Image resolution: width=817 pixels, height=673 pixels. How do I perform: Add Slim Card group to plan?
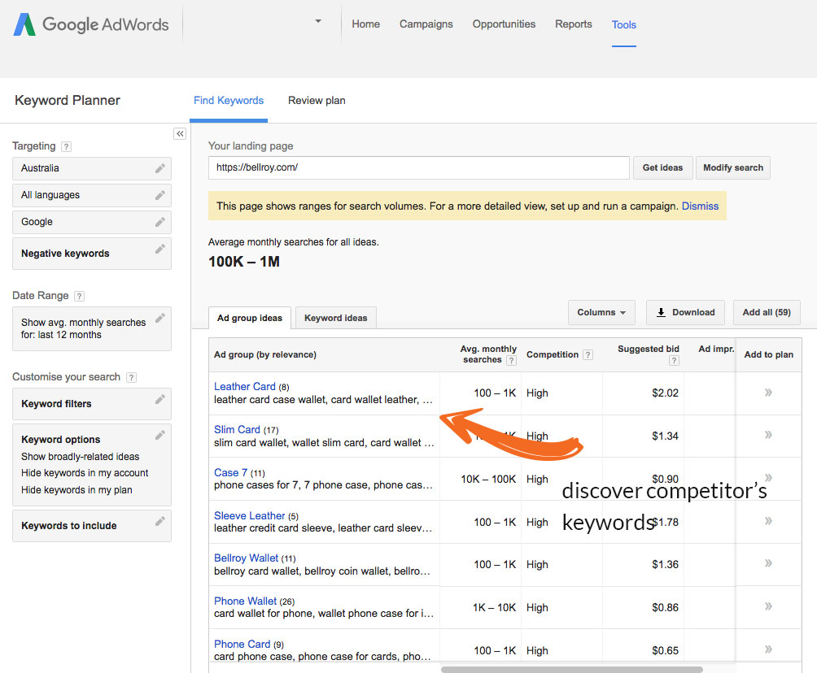768,435
